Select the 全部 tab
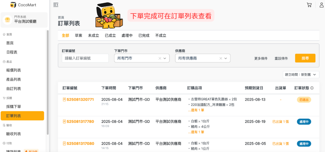 (x=65, y=36)
